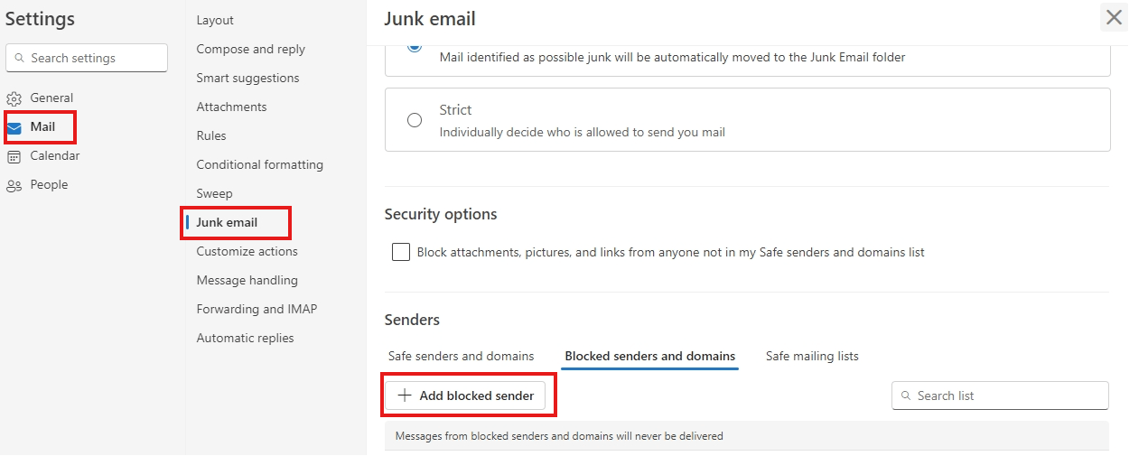The width and height of the screenshot is (1129, 456).
Task: Go to Forwarding and IMAP settings
Action: pyautogui.click(x=257, y=309)
